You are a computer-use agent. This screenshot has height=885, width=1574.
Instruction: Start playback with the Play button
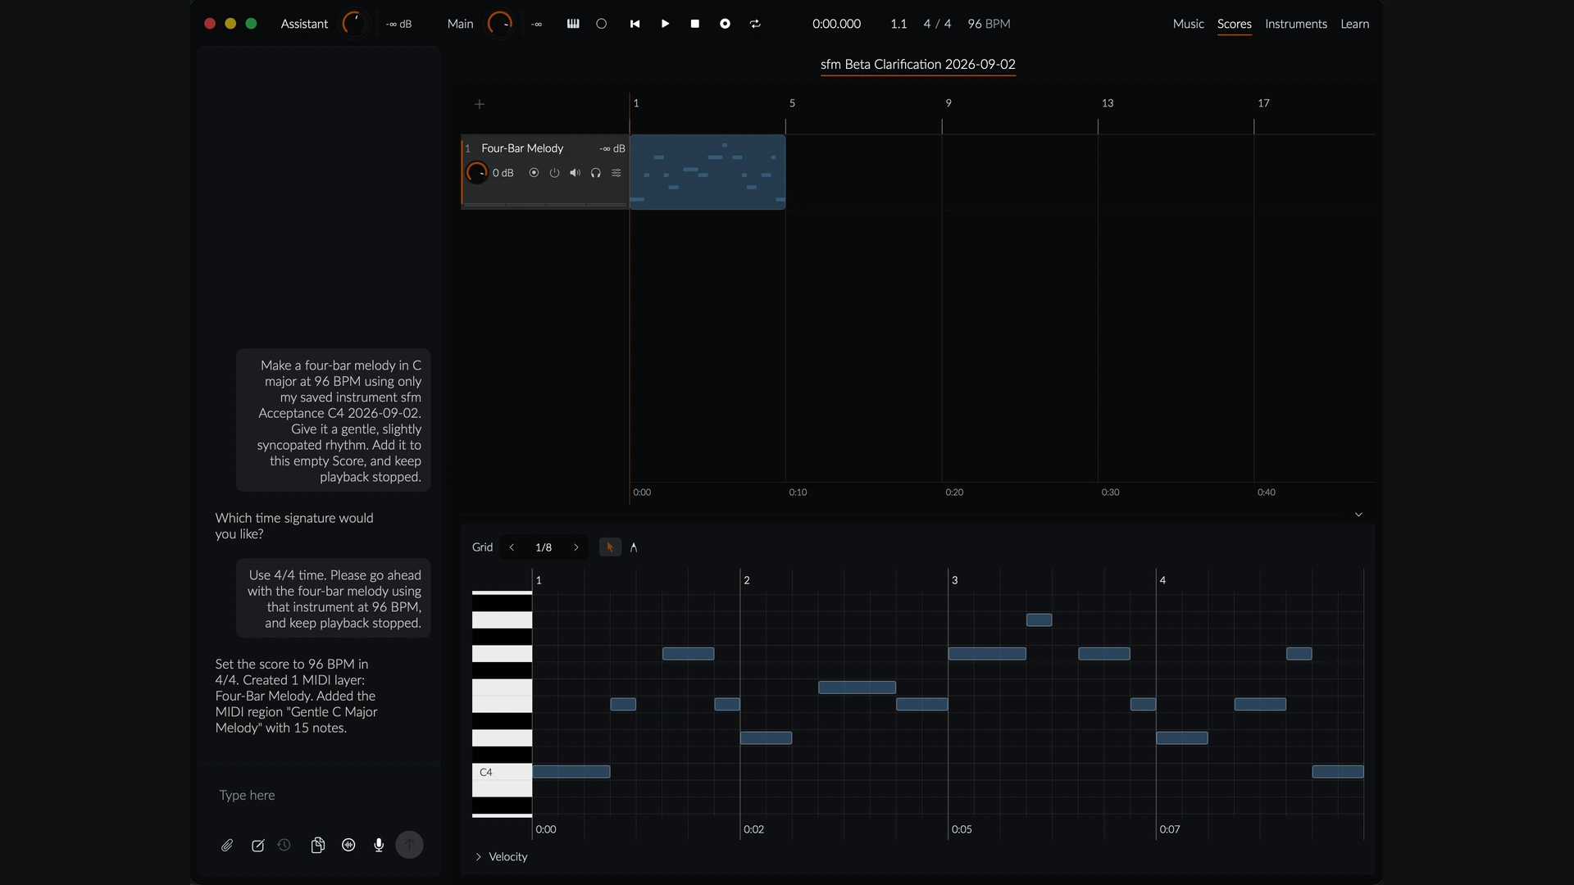(x=665, y=24)
